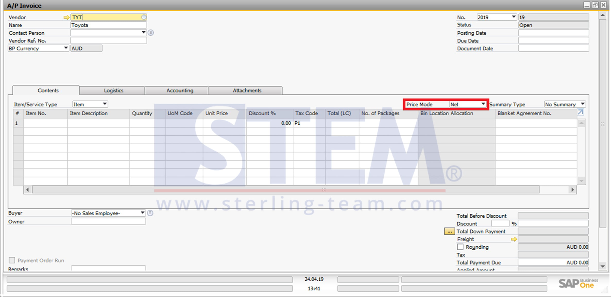The height and width of the screenshot is (297, 611).
Task: Click the table's vertical scroll up arrow
Action: [x=581, y=123]
